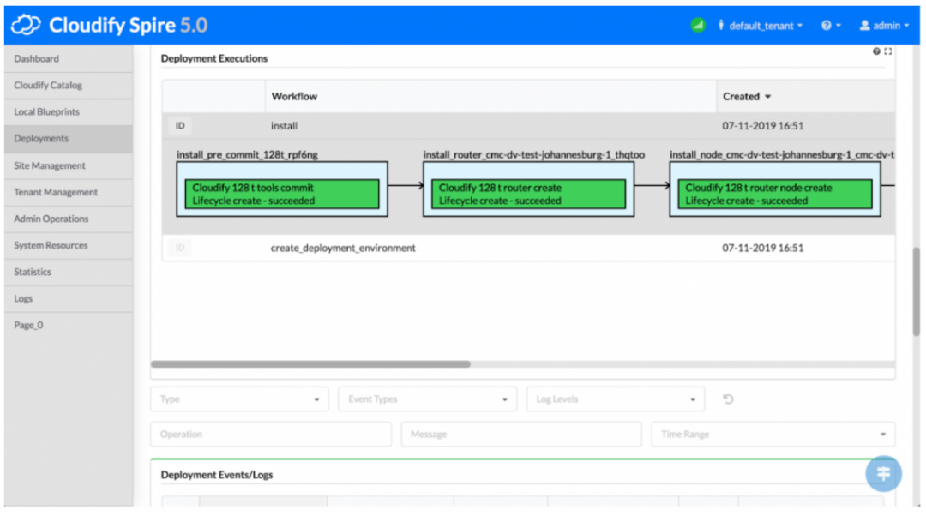
Task: Click the widget help icon in Deployment Executions
Action: point(876,51)
